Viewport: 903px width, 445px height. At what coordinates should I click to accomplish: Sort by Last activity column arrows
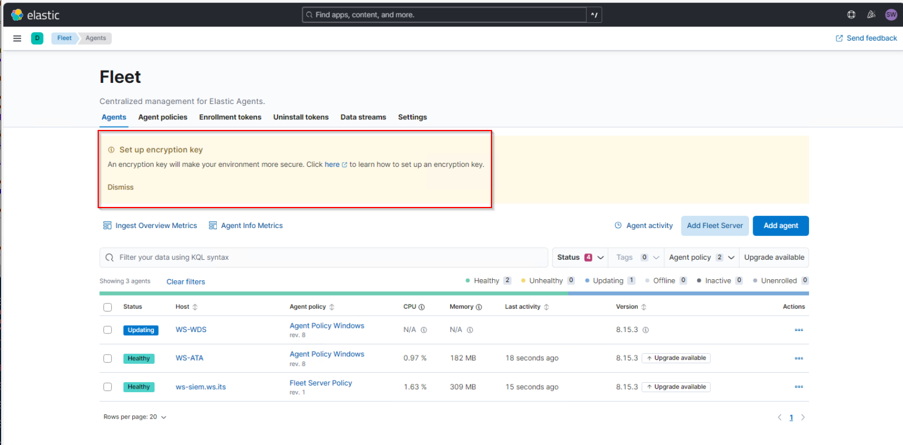(x=546, y=307)
